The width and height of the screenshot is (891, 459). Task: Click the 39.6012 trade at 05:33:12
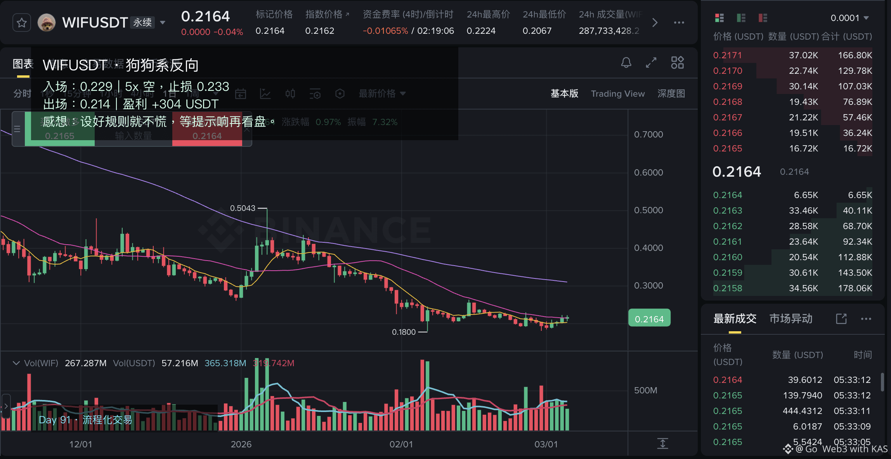click(792, 380)
